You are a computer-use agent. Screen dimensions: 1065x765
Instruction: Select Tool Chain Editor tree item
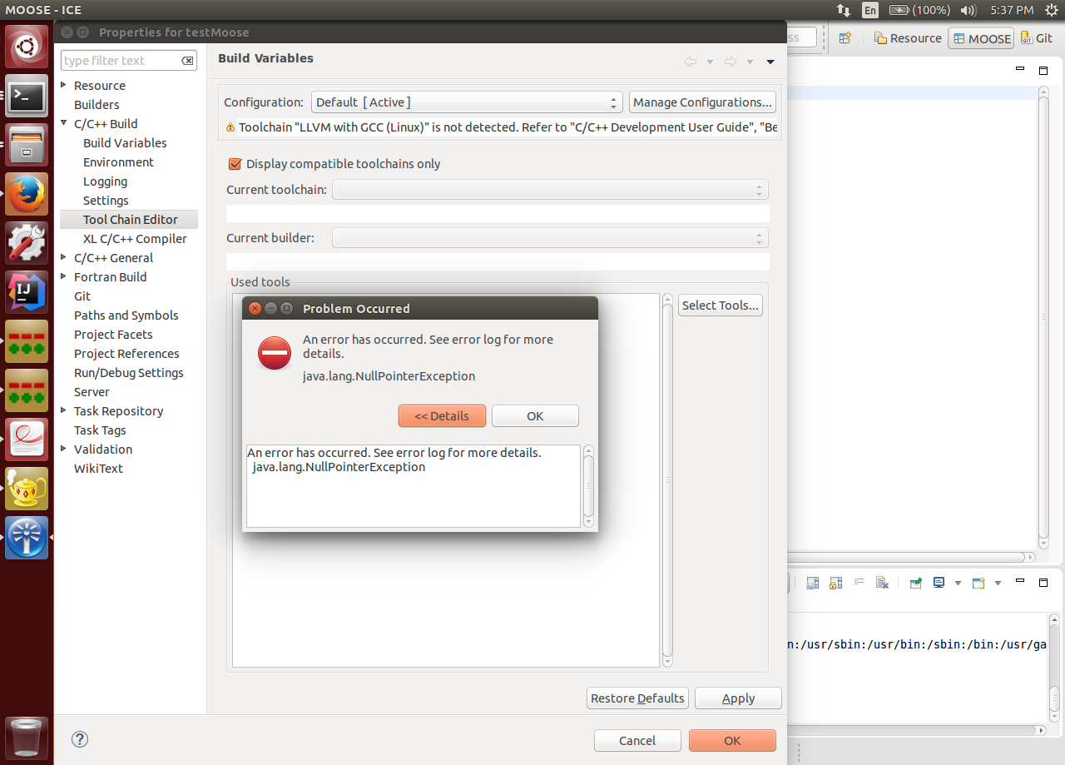pyautogui.click(x=130, y=220)
